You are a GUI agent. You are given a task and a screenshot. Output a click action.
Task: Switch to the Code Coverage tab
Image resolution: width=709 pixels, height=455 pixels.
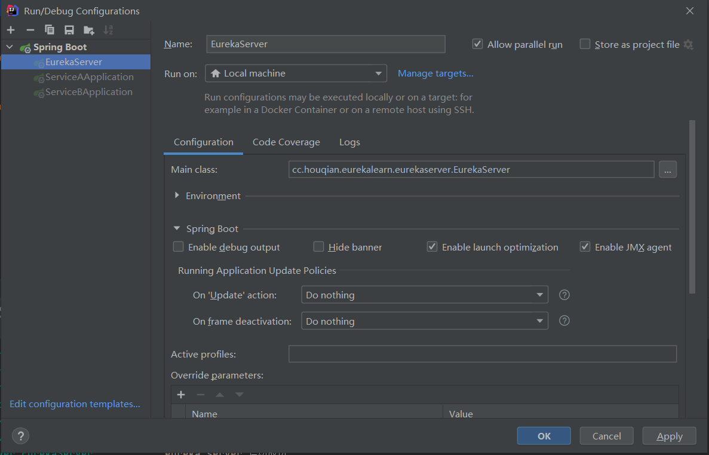(286, 142)
